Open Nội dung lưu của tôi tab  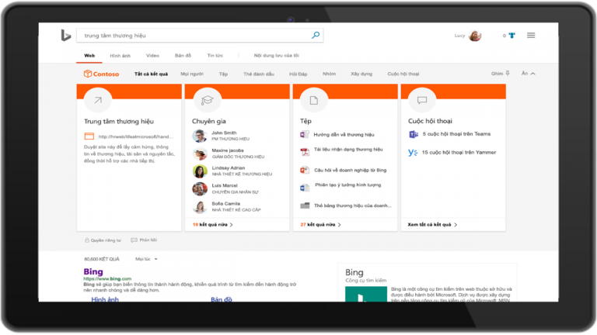point(277,56)
